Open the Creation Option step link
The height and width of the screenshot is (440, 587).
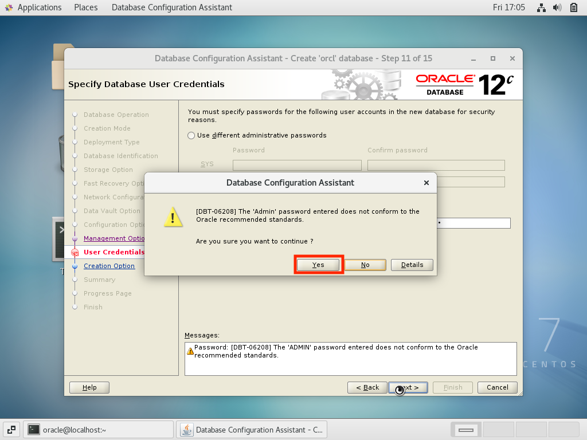tap(109, 266)
